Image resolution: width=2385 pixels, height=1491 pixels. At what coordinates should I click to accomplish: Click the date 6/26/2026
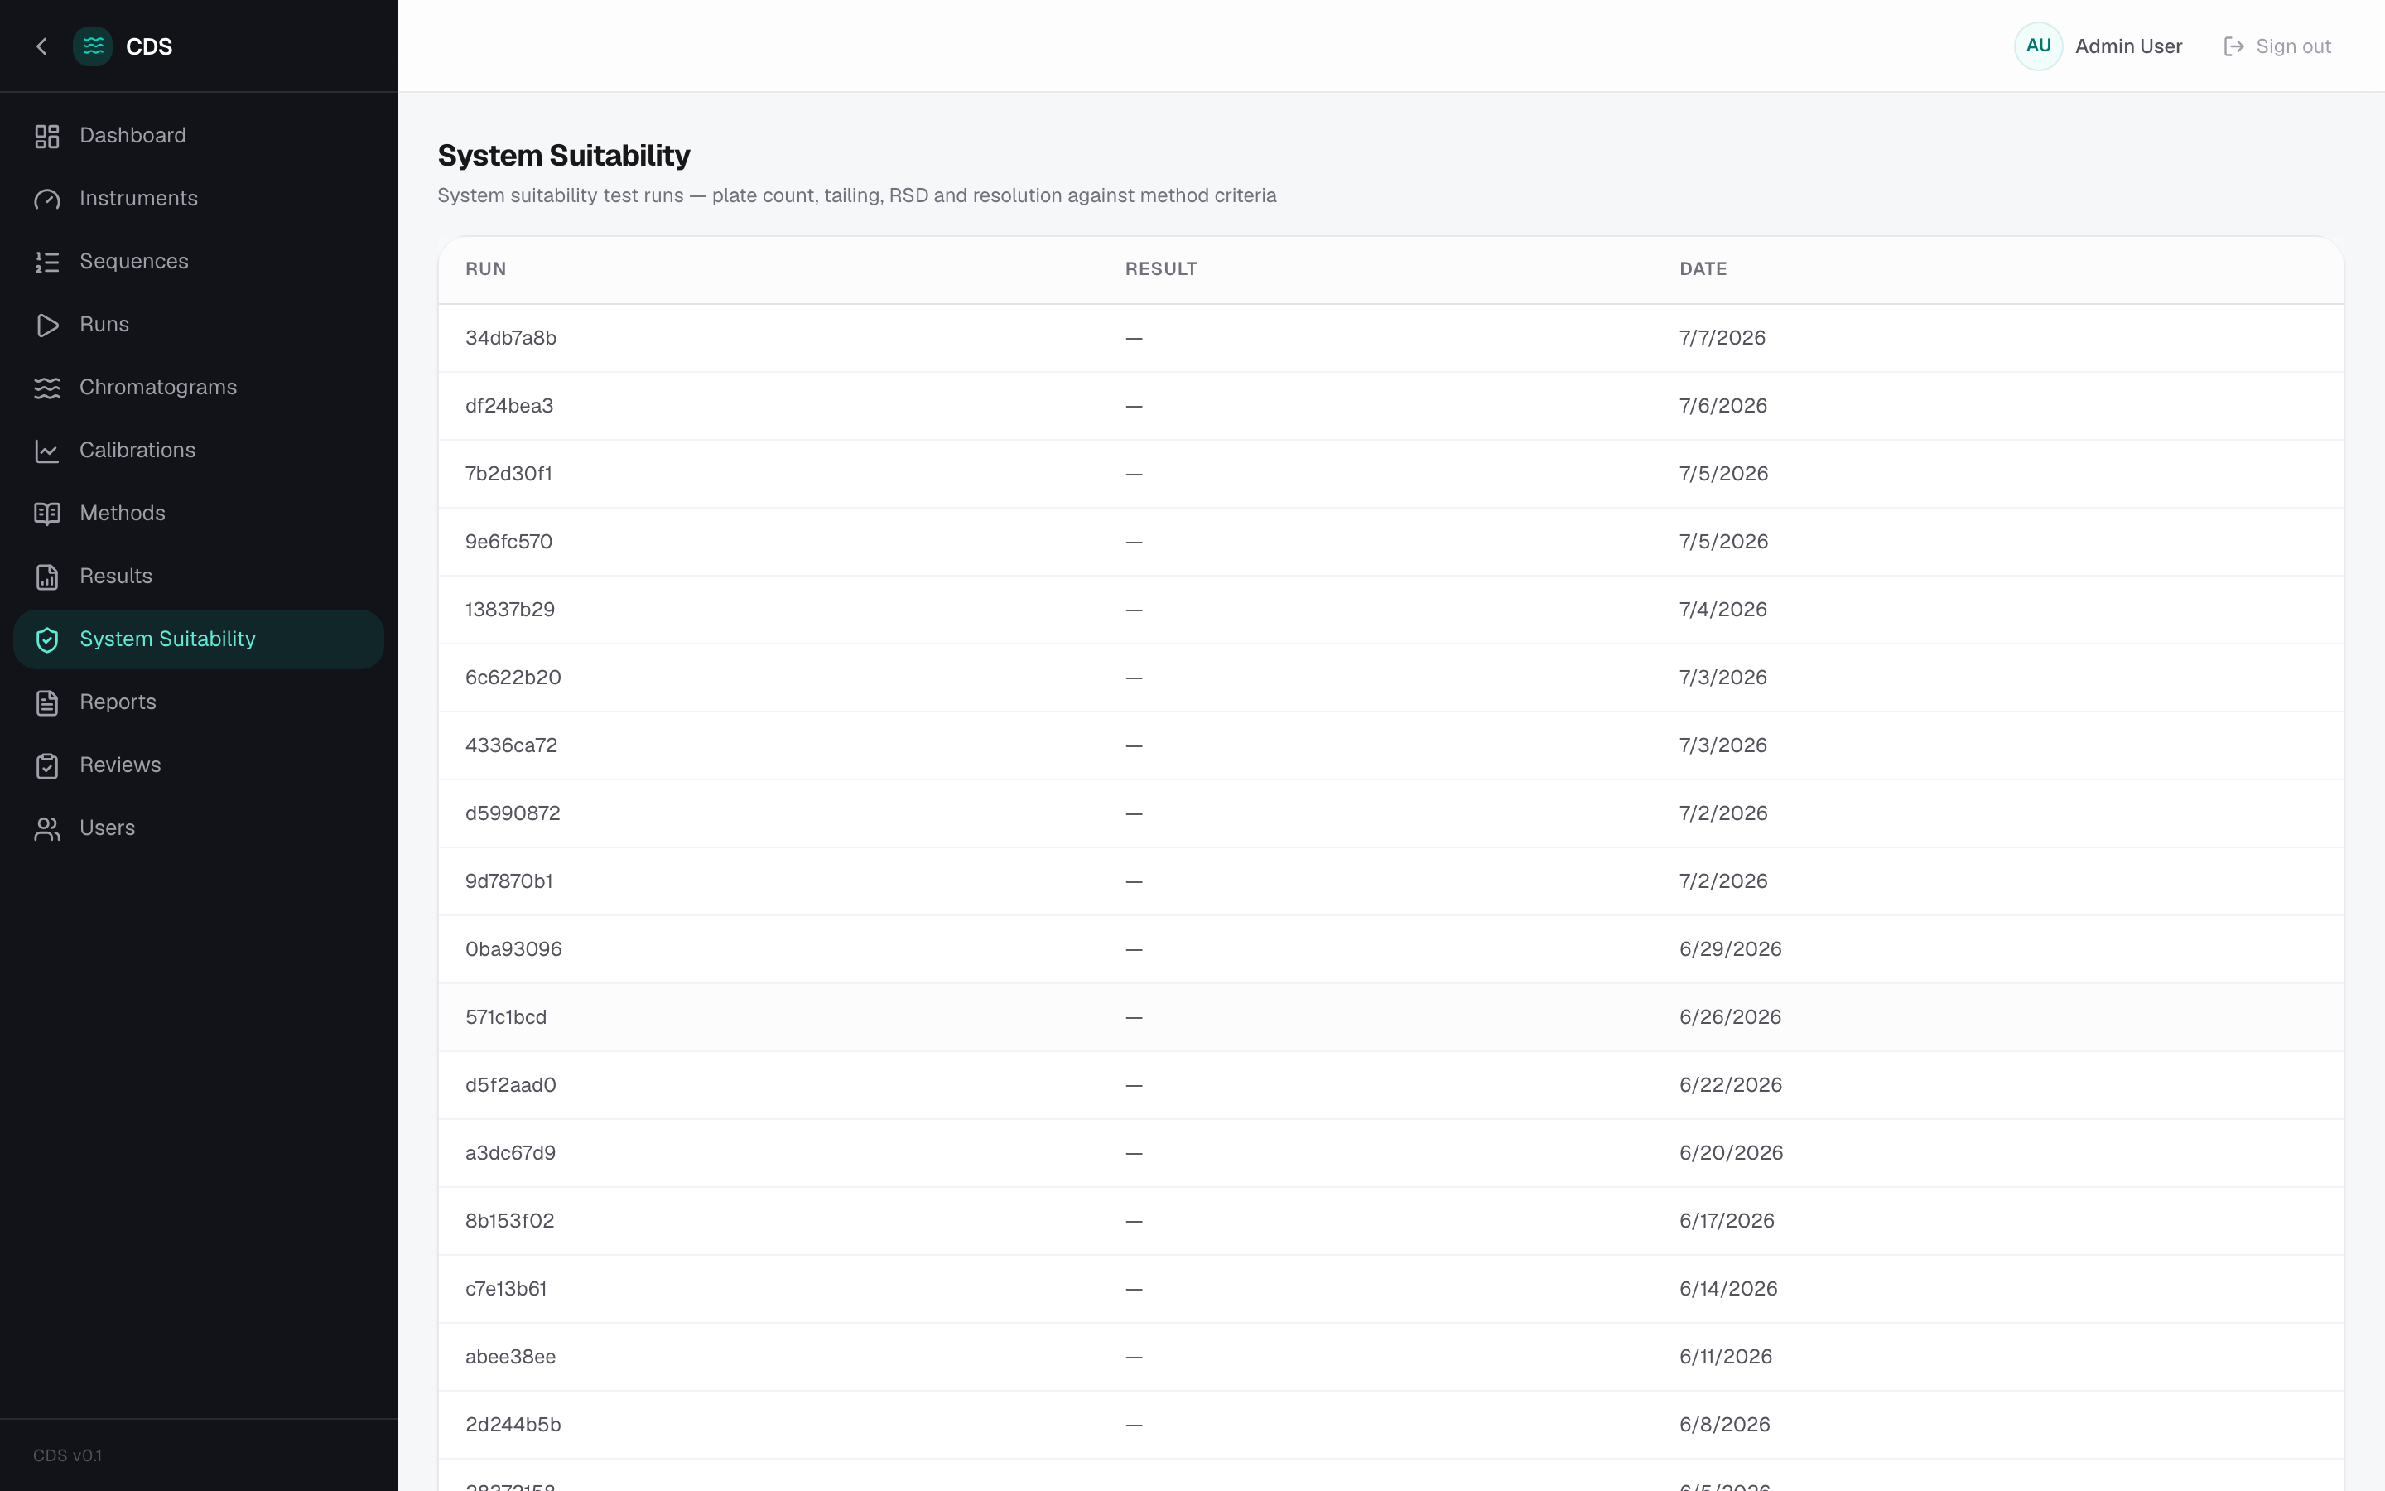[1731, 1018]
